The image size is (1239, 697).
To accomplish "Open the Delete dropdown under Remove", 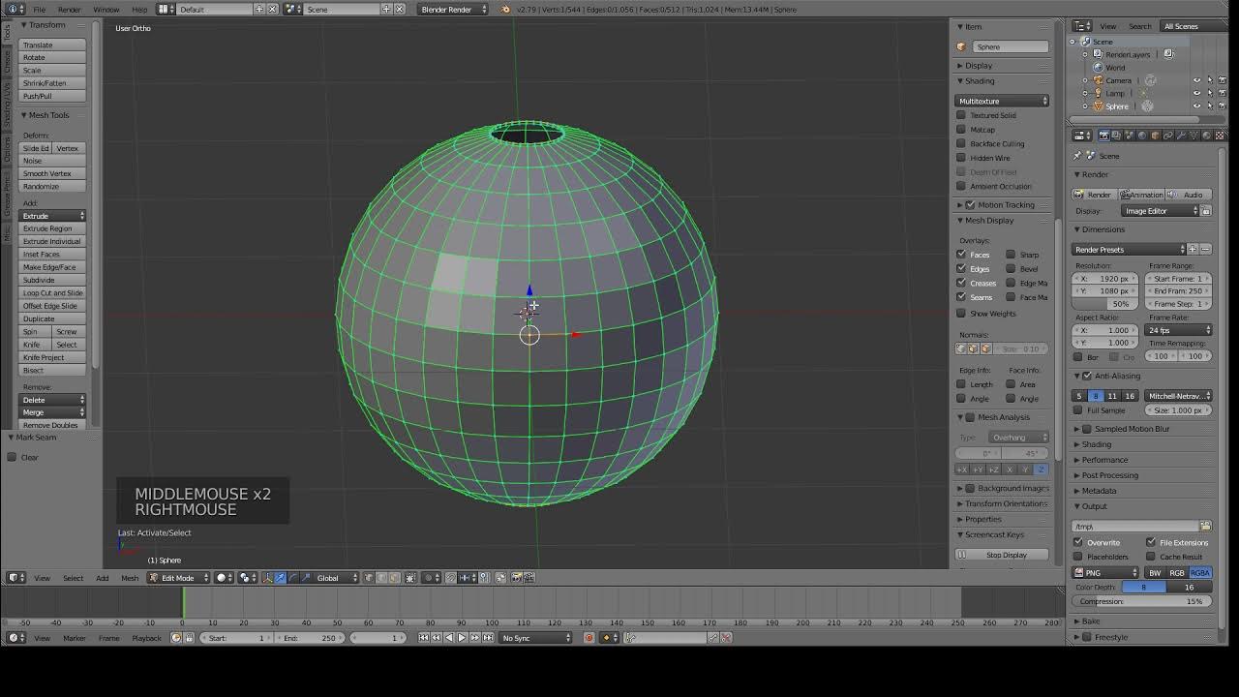I will tap(53, 400).
